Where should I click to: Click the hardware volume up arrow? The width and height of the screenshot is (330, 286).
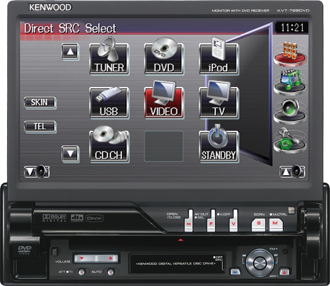click(107, 258)
